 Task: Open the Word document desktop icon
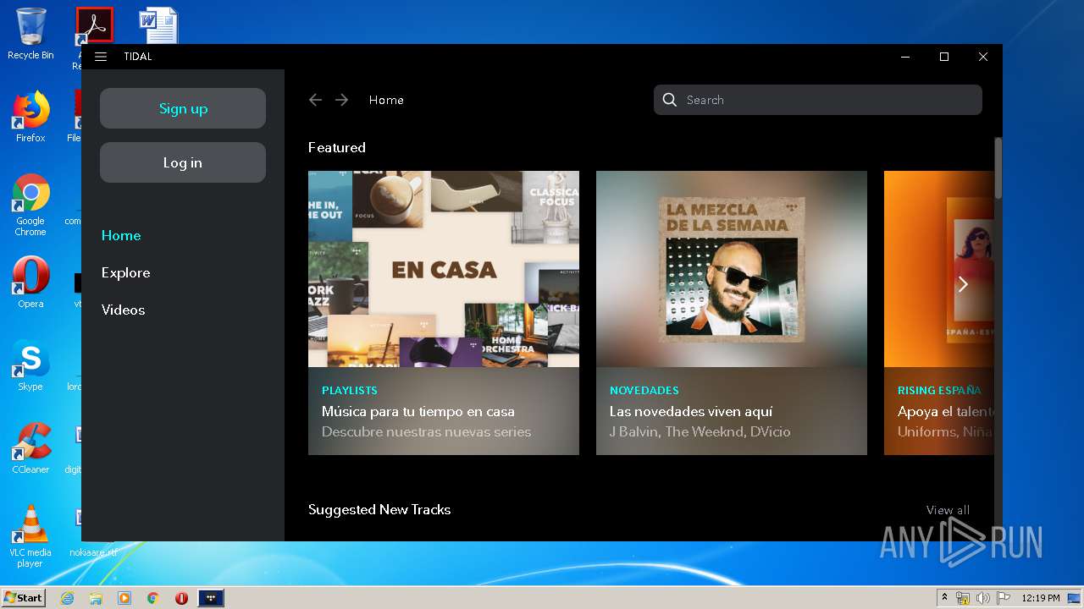click(158, 25)
